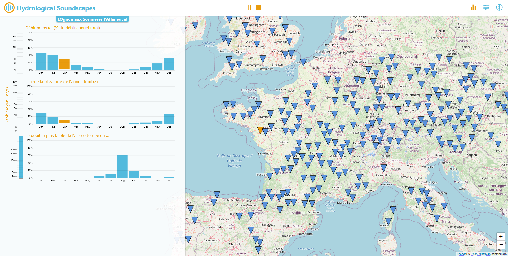
Task: Click the mean discharge vertical gauge
Action: click(21, 157)
